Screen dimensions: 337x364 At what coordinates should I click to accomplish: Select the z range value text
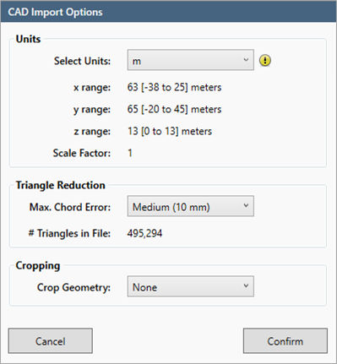(x=170, y=131)
